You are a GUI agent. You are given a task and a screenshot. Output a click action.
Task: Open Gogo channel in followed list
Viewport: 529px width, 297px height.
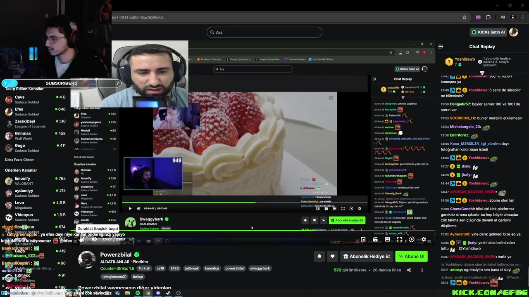(x=35, y=148)
